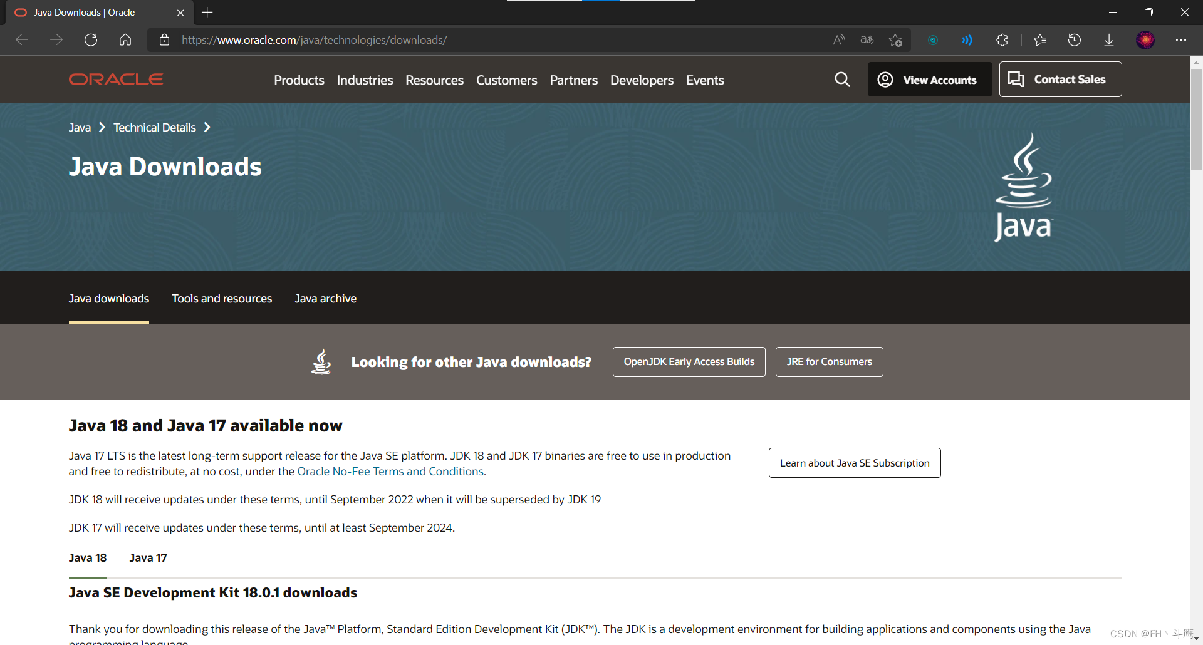Image resolution: width=1203 pixels, height=645 pixels.
Task: Reload the page with refresh icon
Action: 91,40
